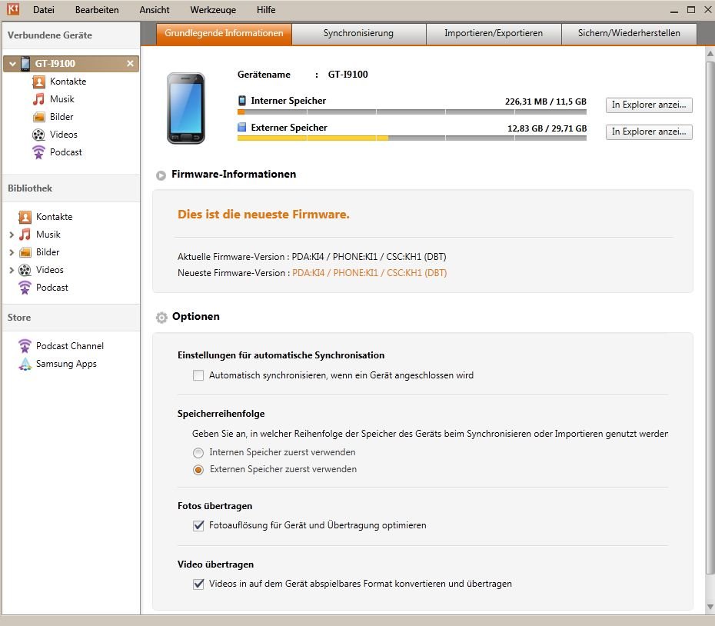
Task: Open device Podcast icon under GT-I9100
Action: (38, 152)
